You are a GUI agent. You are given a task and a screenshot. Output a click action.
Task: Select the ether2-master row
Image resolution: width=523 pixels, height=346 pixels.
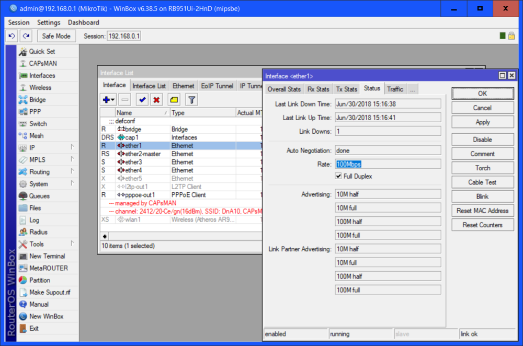tap(181, 154)
